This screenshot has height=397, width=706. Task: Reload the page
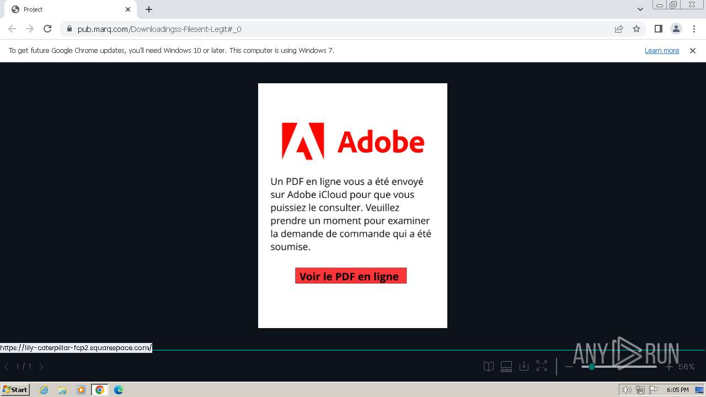(47, 29)
